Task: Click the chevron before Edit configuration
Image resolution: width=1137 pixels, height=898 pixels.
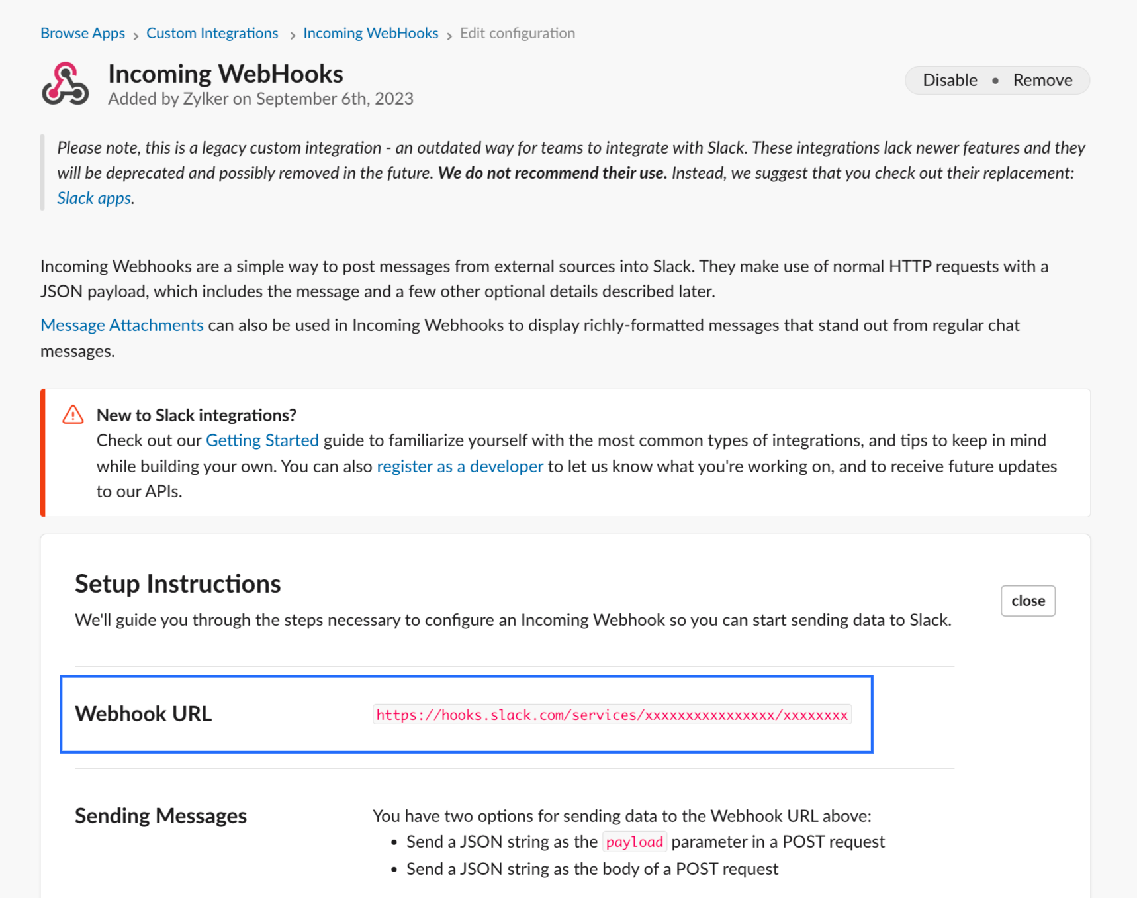Action: click(x=449, y=34)
